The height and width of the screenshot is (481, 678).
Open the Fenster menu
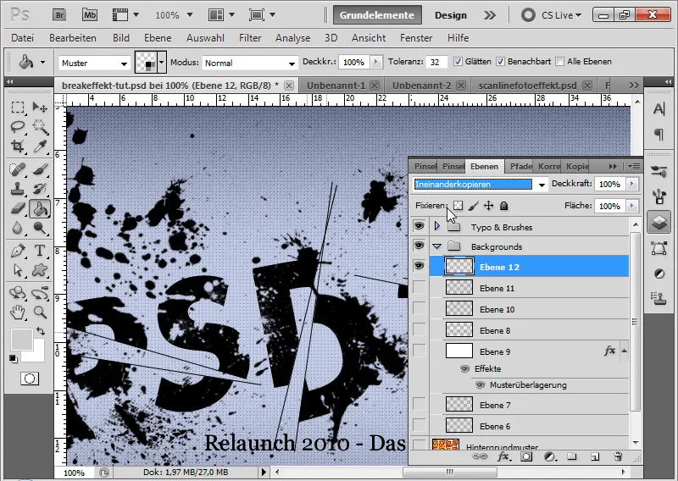click(416, 38)
